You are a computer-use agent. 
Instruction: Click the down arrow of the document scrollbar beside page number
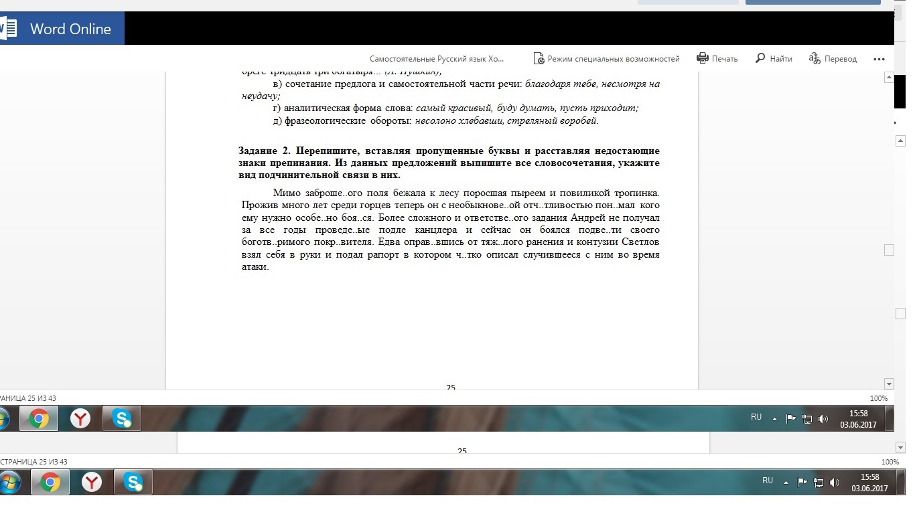tap(889, 384)
